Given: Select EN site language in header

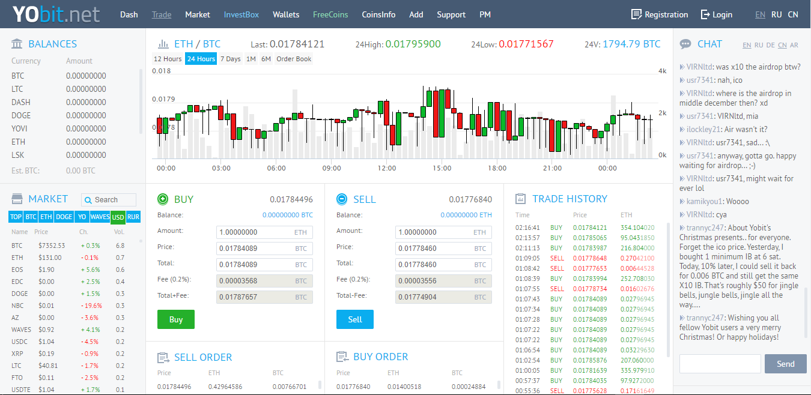Looking at the screenshot, I should pos(760,14).
